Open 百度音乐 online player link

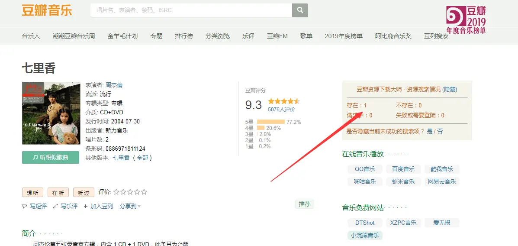coord(403,169)
